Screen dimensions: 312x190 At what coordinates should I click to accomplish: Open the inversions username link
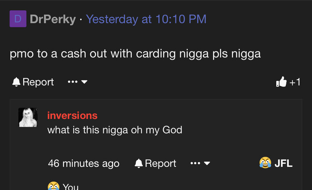[72, 116]
